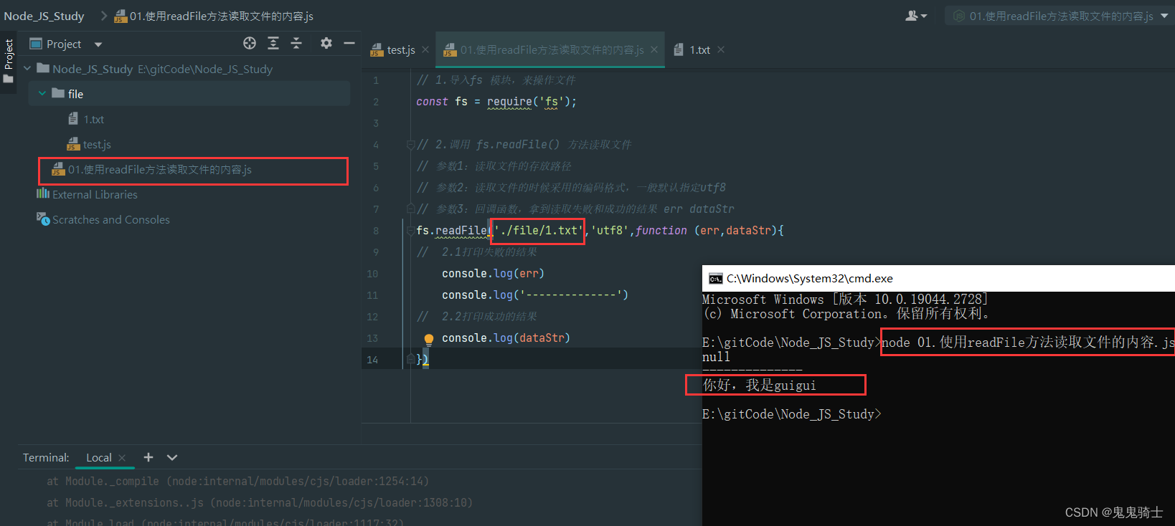Click line number 8 in the gutter

[376, 231]
